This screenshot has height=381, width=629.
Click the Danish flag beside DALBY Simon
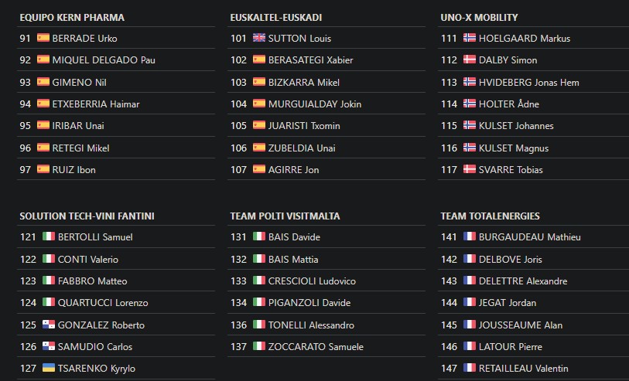pyautogui.click(x=470, y=60)
